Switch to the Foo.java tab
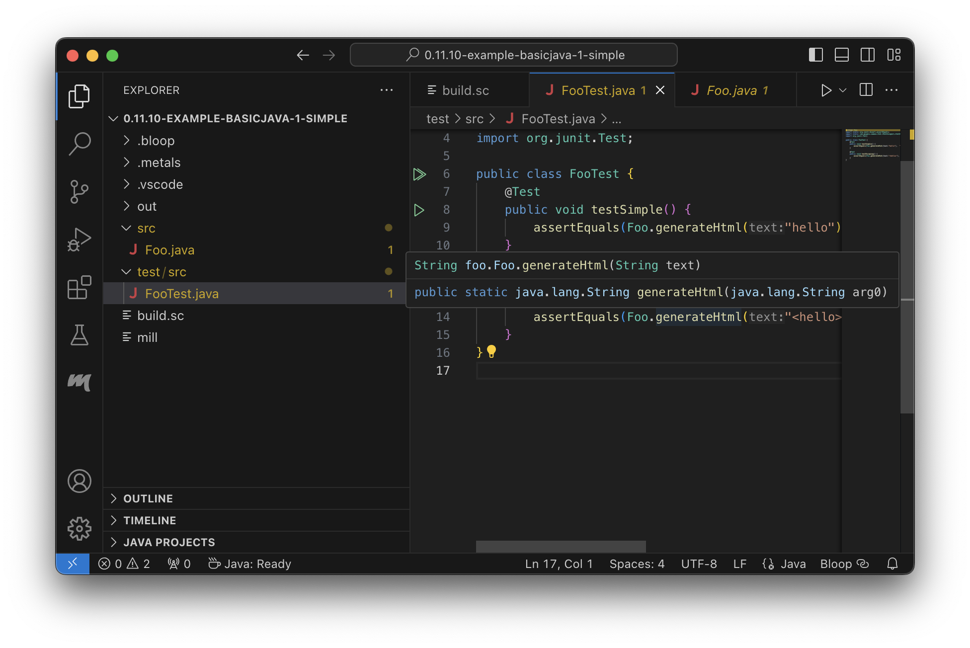 735,90
